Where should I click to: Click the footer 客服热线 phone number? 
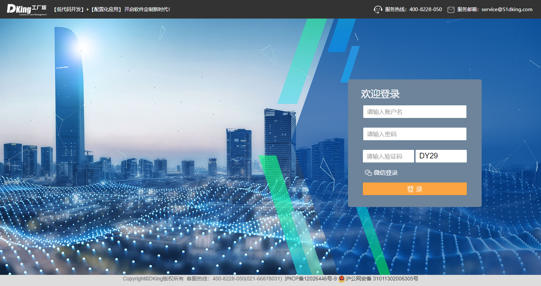point(247,279)
